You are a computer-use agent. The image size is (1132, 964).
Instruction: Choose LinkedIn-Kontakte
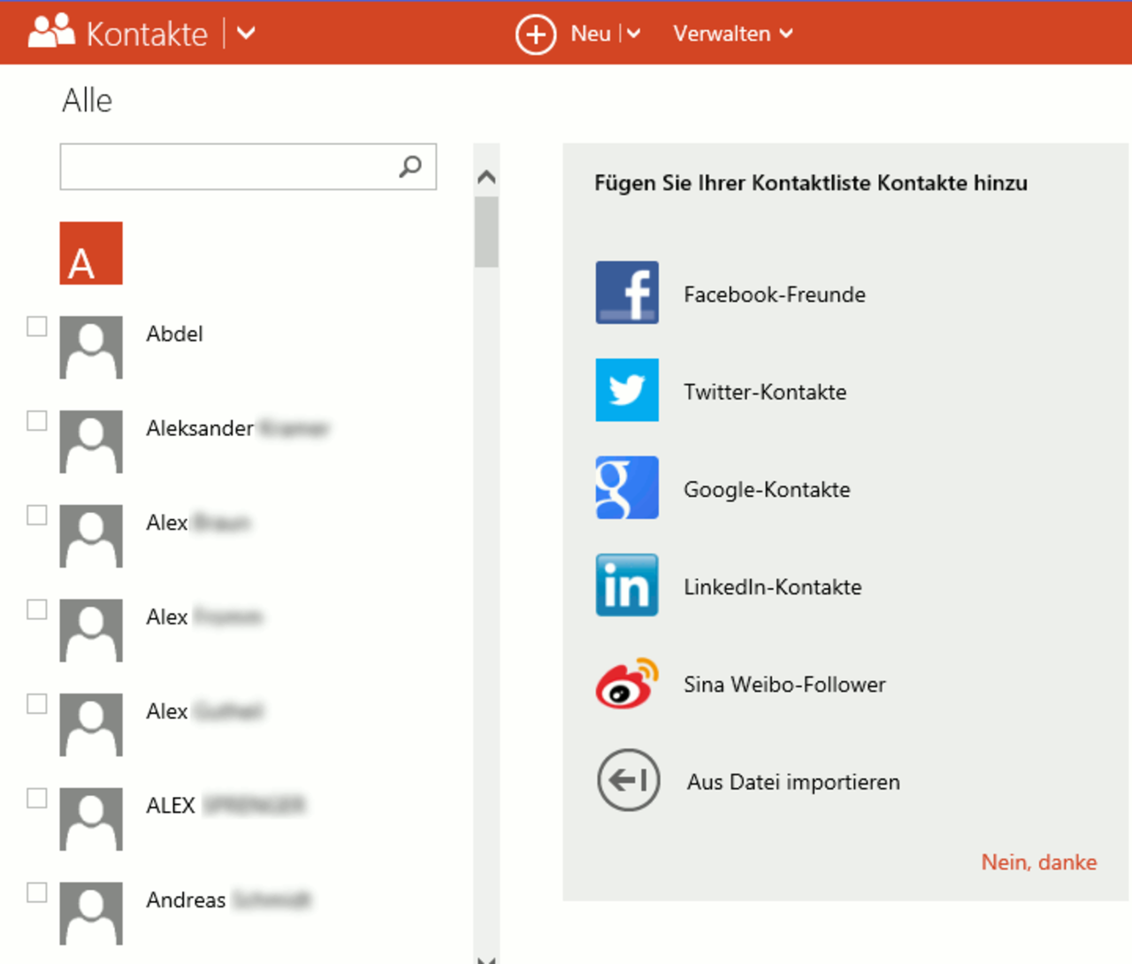click(x=772, y=586)
